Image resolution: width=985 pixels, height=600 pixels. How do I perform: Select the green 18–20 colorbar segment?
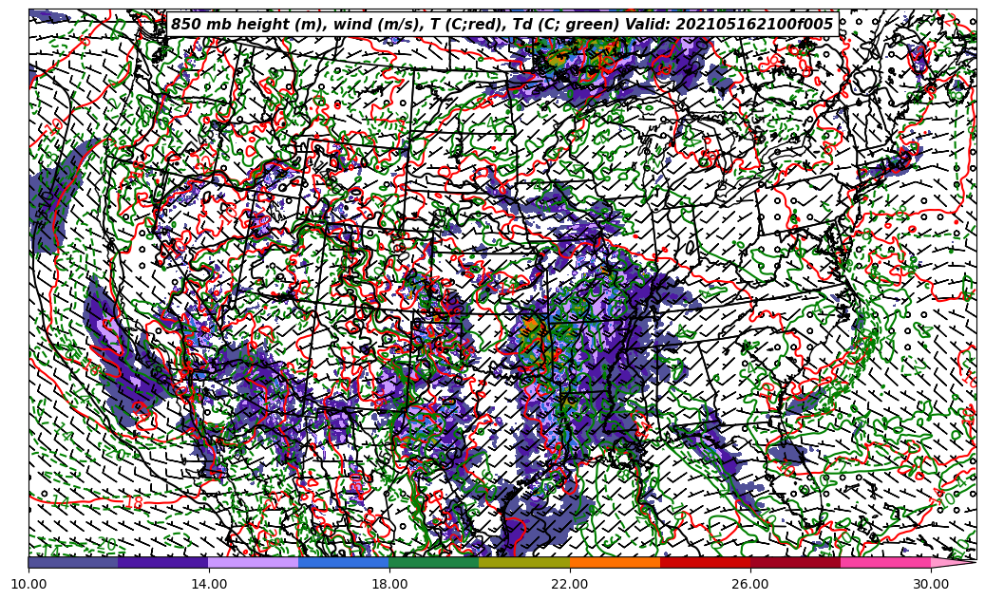coord(434,562)
